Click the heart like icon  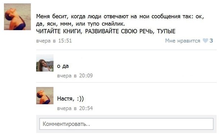click(x=205, y=41)
